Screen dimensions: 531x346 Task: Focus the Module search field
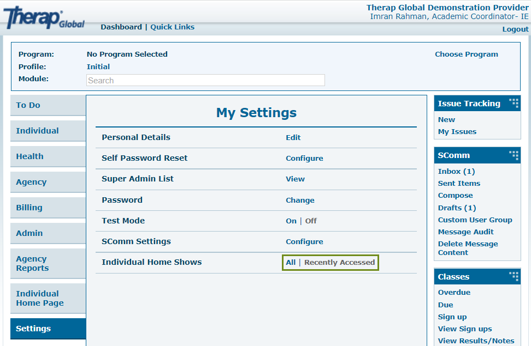205,81
